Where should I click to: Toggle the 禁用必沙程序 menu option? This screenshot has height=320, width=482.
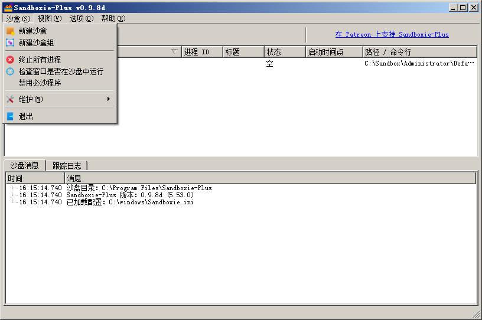pos(40,83)
